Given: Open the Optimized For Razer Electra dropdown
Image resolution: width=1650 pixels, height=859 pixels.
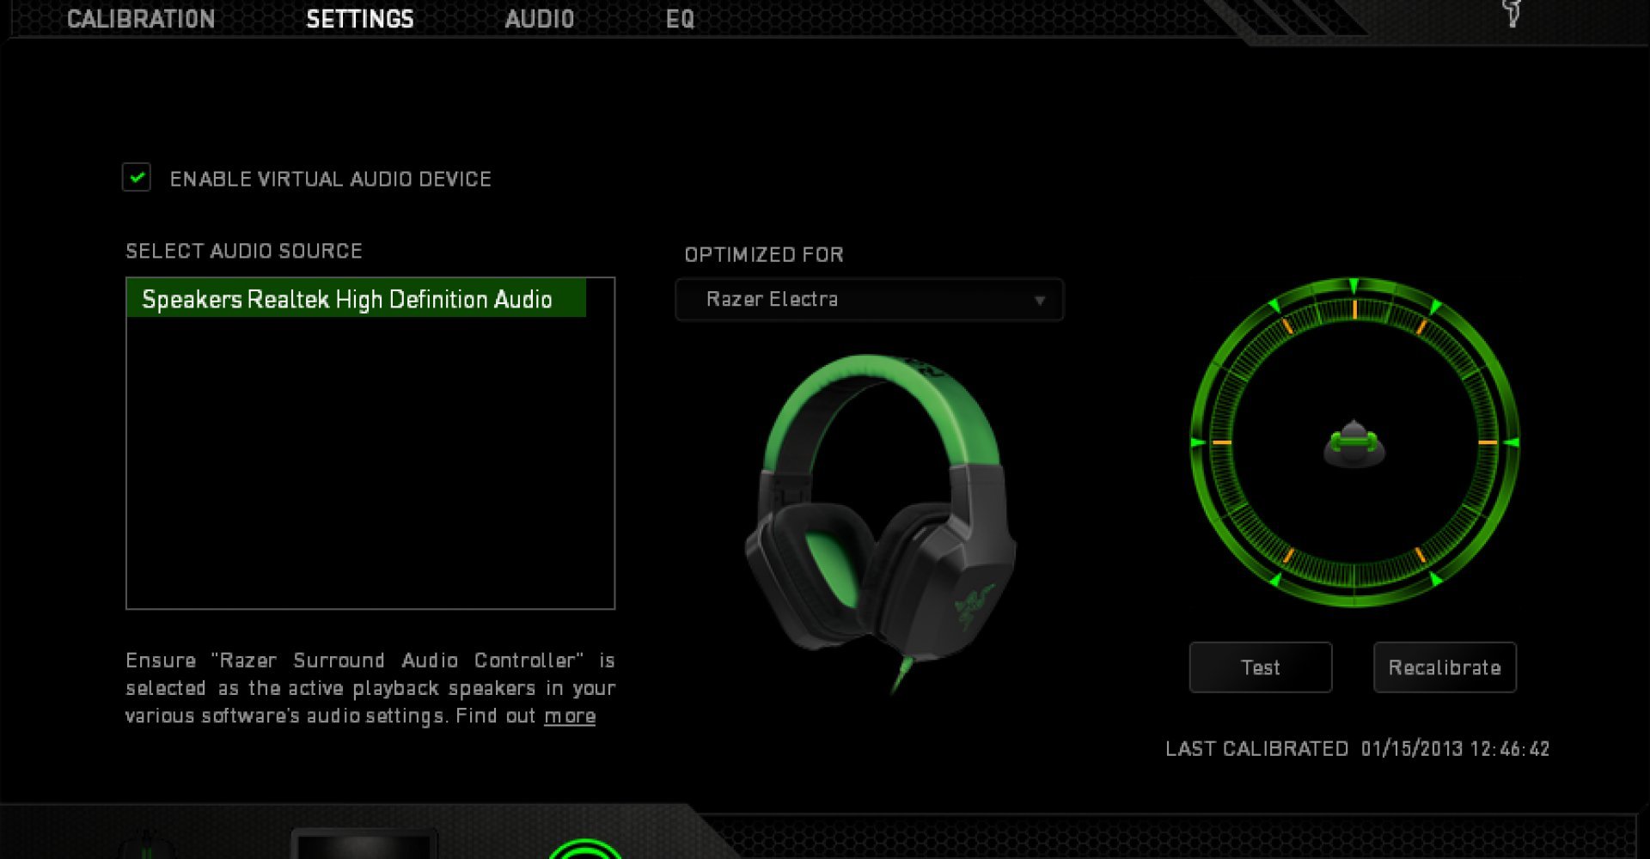Looking at the screenshot, I should 869,300.
